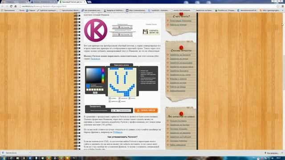Click the volume icon in system tray
Image resolution: width=285 pixels, height=160 pixels.
pyautogui.click(x=273, y=158)
